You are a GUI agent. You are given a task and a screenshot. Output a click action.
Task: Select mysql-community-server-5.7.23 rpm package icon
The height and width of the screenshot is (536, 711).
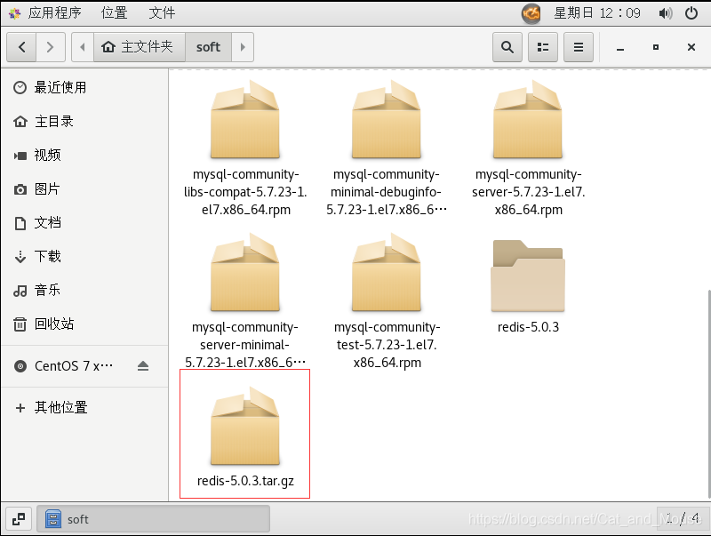[528, 120]
